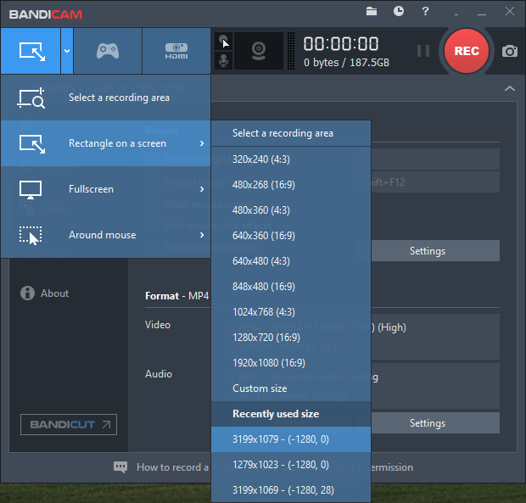Click the Fullscreen monitor icon
This screenshot has width=526, height=503.
coord(31,190)
